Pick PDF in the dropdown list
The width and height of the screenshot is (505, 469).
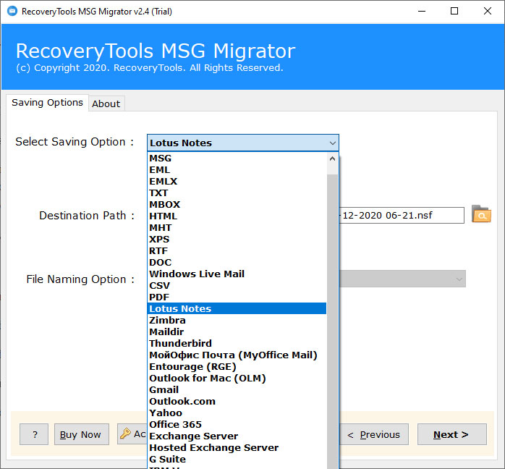tap(237, 297)
